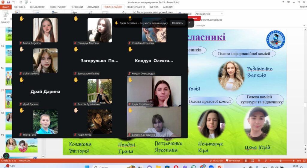
Task: Switch to Normal view icon in status bar
Action: click(x=246, y=161)
